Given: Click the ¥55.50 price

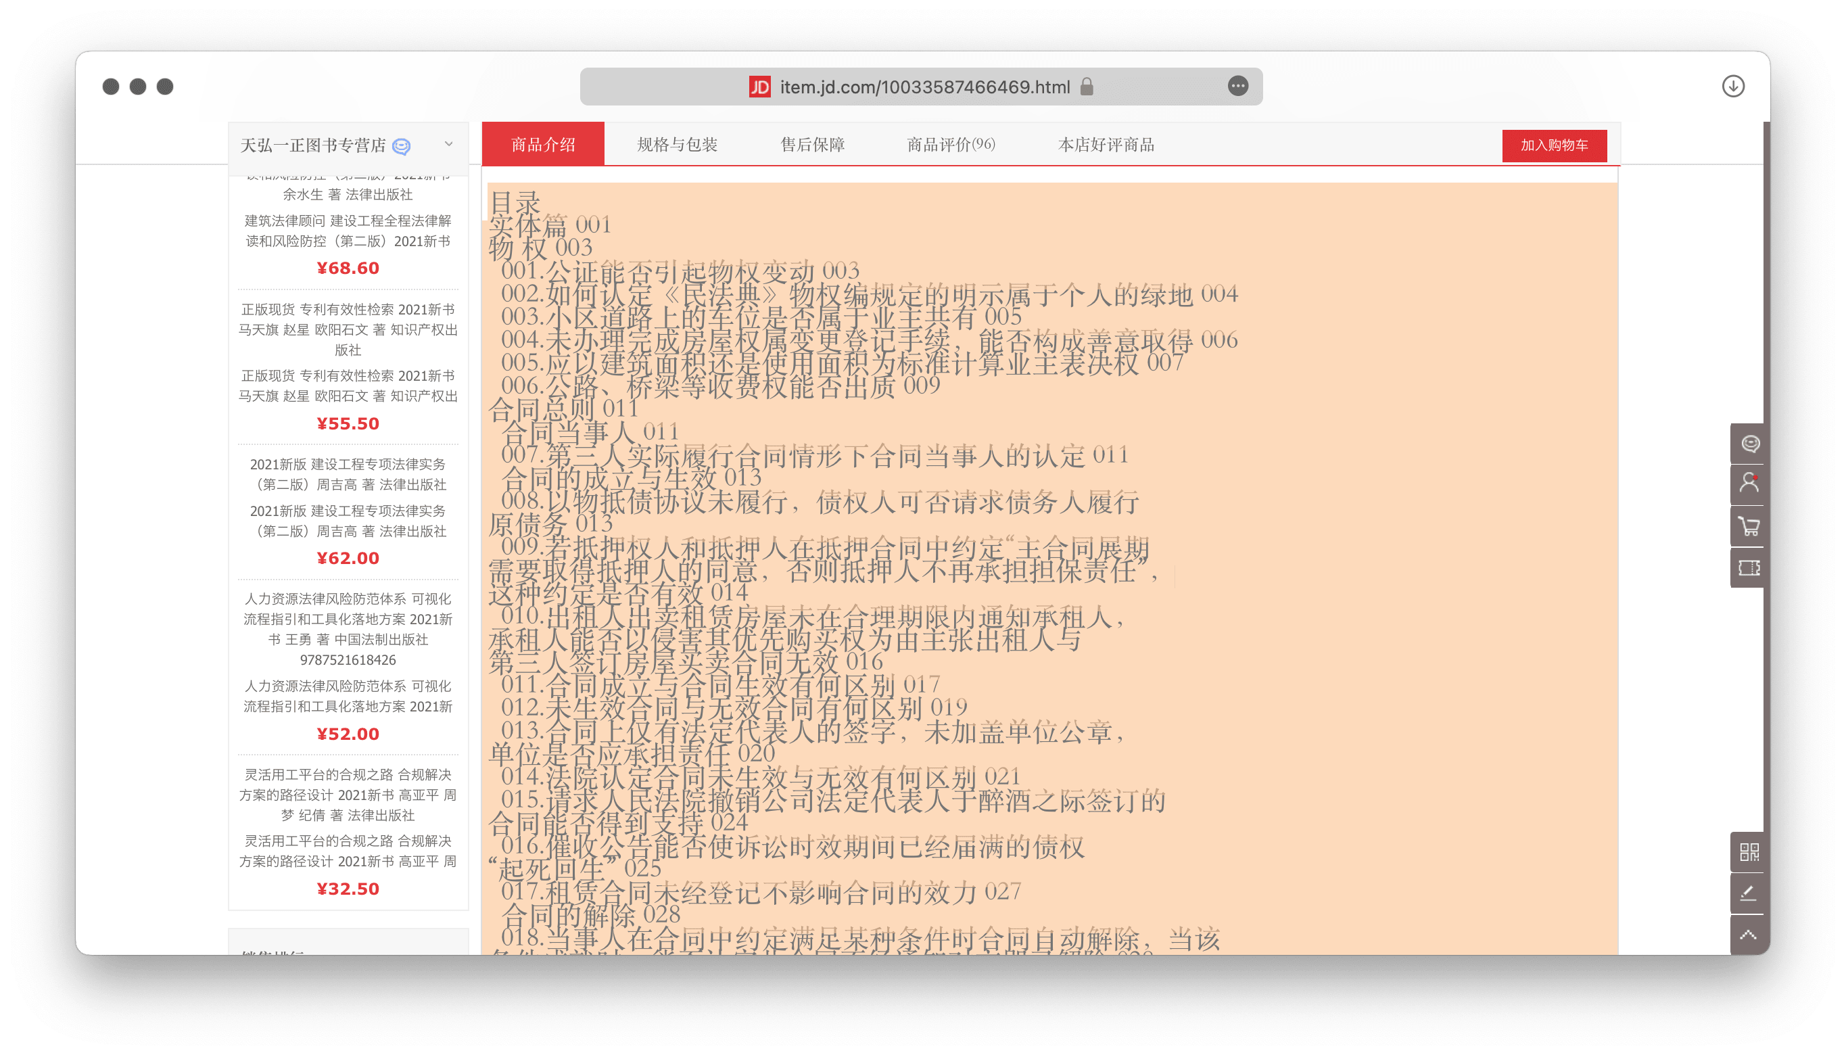Looking at the screenshot, I should (x=348, y=423).
